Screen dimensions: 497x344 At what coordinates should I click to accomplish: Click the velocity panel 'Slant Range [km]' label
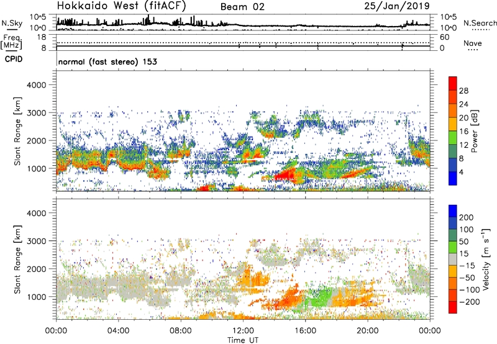point(17,260)
